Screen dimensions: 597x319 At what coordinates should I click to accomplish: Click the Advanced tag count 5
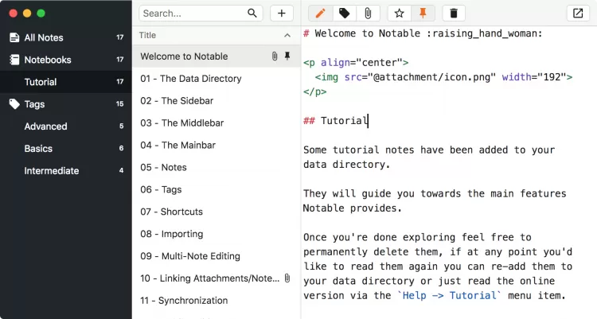tap(122, 126)
